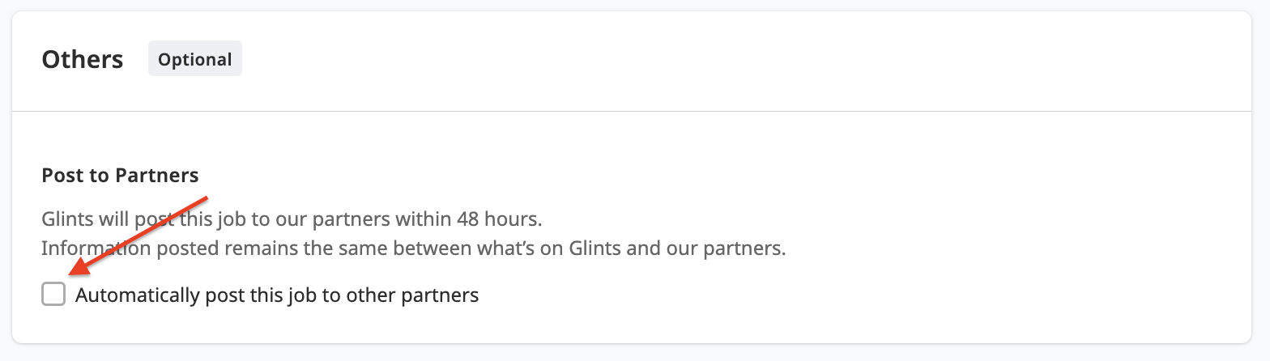1270x361 pixels.
Task: Click the tail end of the red arrow
Action: [207, 197]
